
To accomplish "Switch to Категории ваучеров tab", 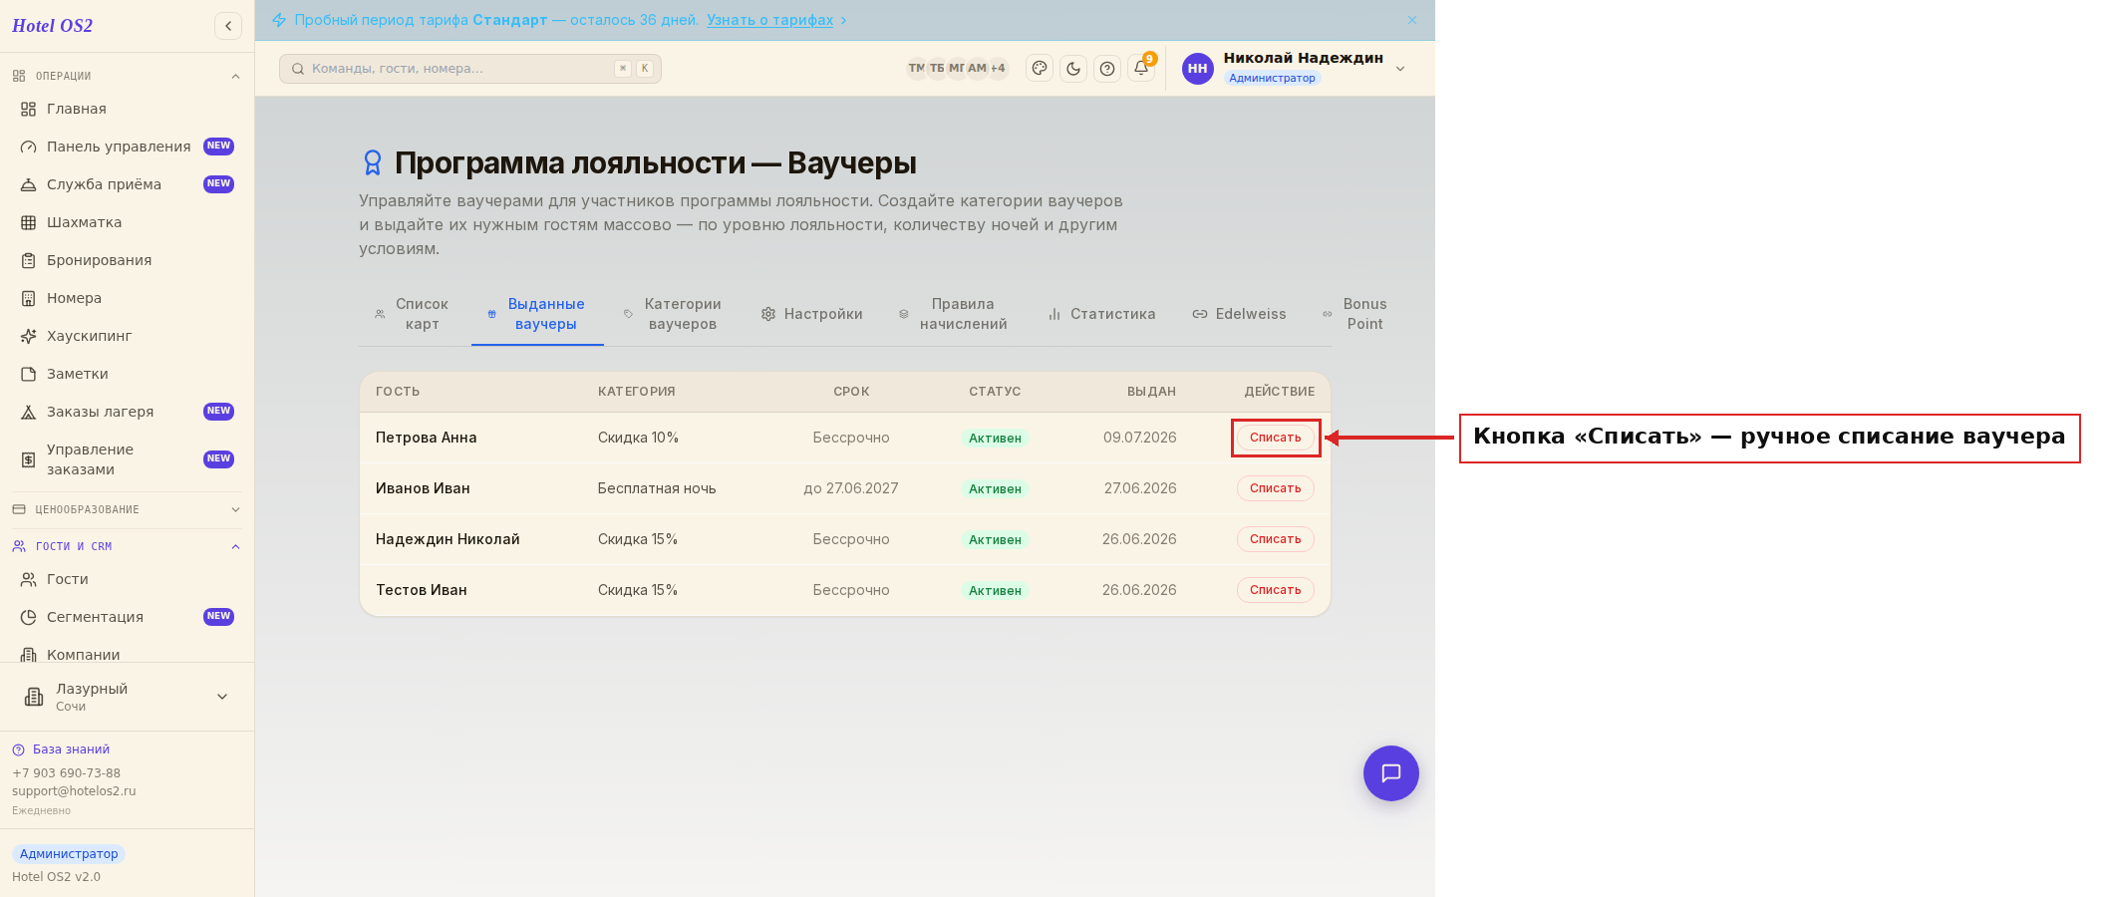I will coord(673,314).
